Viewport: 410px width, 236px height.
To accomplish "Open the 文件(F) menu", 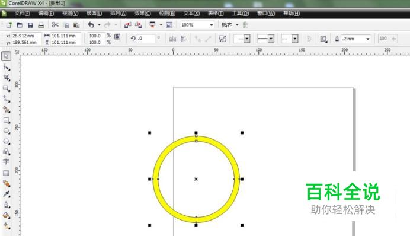I will point(22,14).
